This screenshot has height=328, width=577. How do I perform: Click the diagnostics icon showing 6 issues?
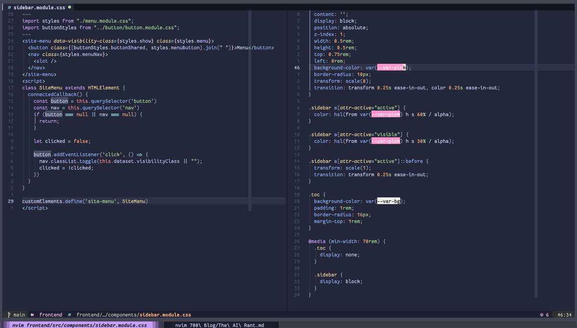point(543,315)
